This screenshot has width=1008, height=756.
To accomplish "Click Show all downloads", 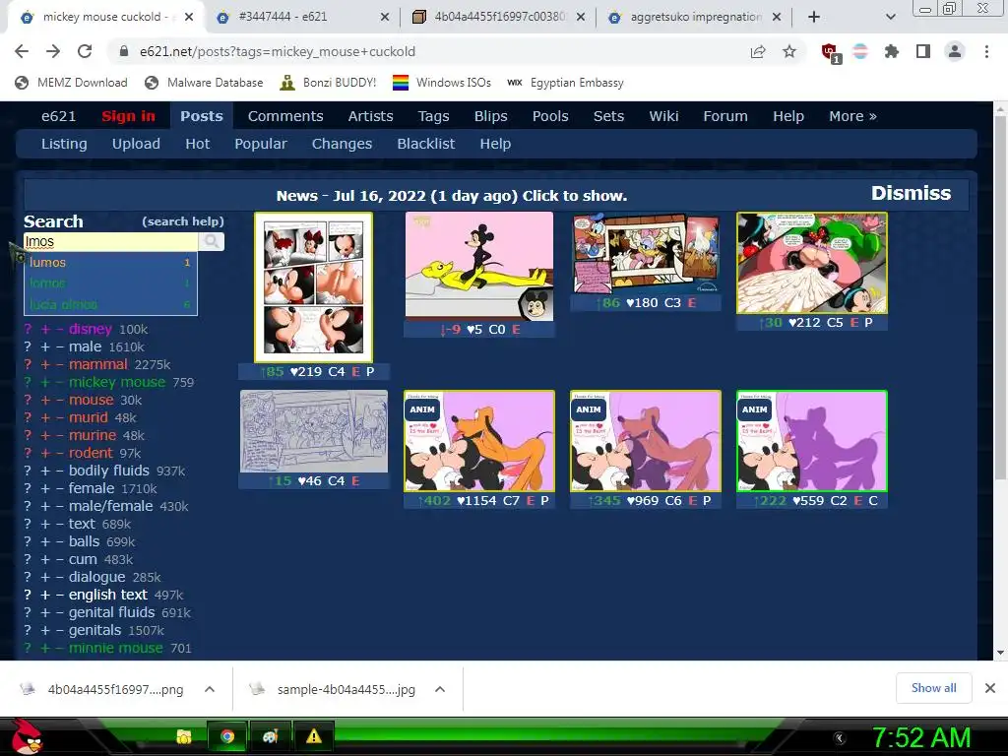I will (x=933, y=688).
